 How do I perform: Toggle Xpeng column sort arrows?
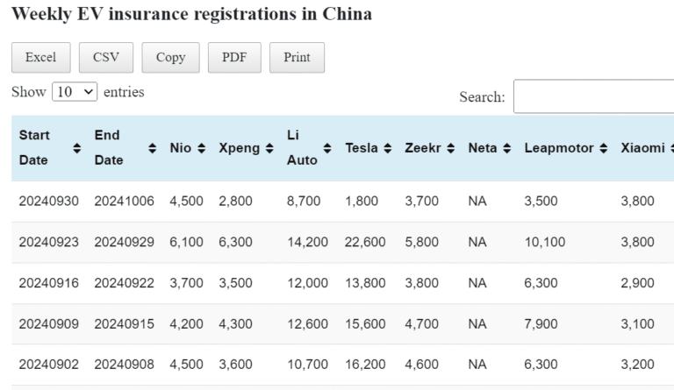(x=269, y=149)
